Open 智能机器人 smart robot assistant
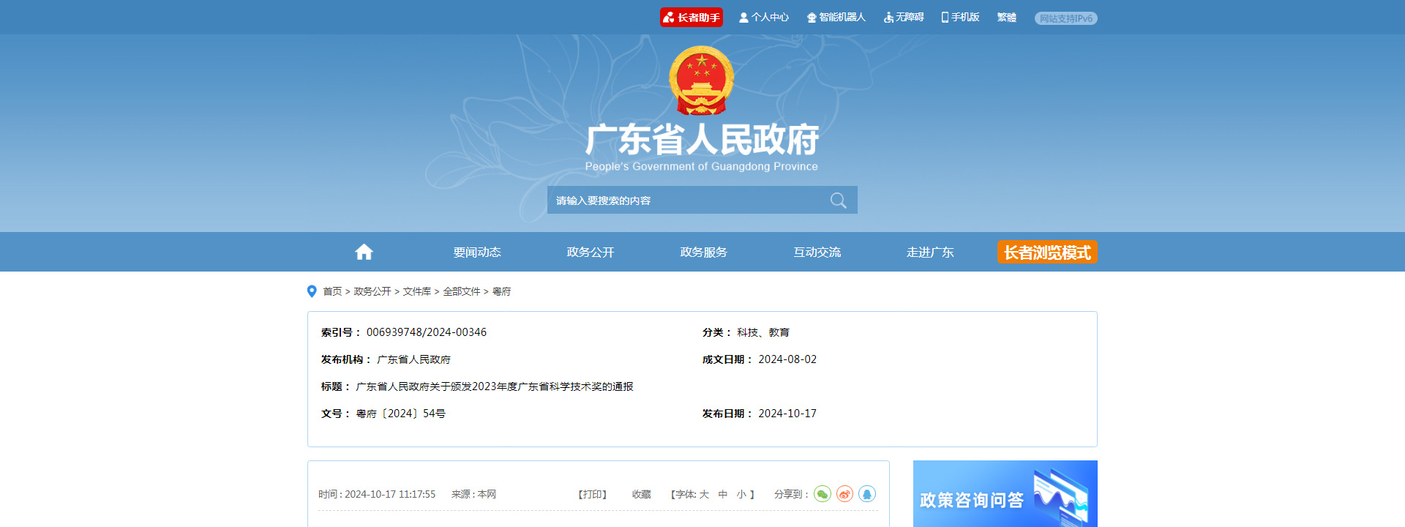The image size is (1405, 527). [x=836, y=18]
